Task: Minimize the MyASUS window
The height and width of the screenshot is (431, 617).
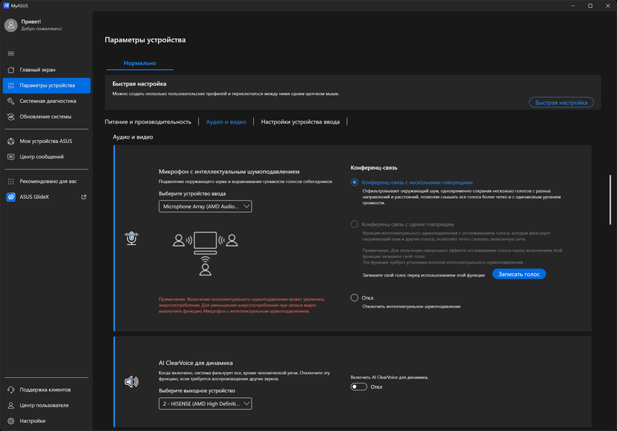Action: 573,6
